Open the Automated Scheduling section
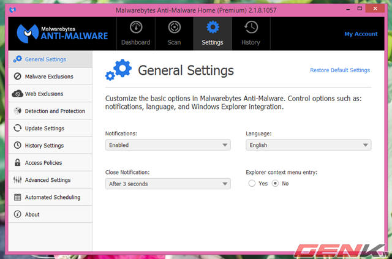 50,197
